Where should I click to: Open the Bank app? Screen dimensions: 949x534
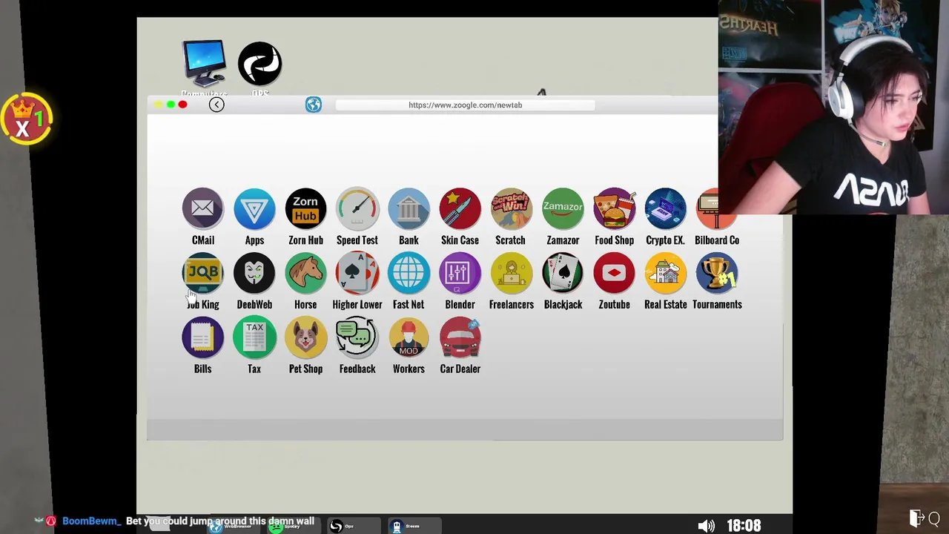tap(409, 208)
